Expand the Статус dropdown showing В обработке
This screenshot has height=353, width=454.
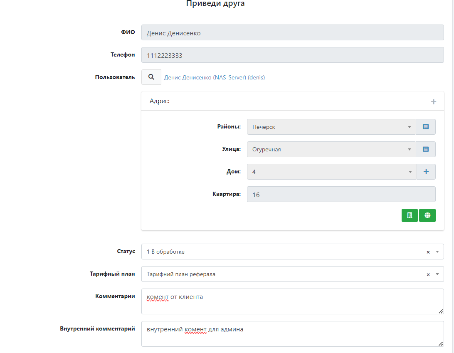pyautogui.click(x=283, y=252)
